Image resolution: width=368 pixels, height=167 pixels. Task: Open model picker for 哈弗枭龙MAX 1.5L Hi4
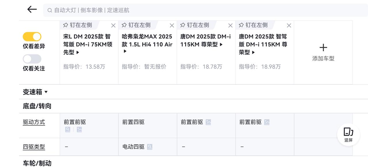147,44
